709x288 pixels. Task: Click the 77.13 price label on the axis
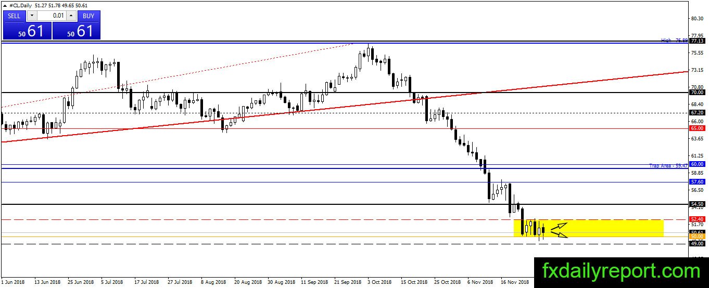(x=697, y=41)
